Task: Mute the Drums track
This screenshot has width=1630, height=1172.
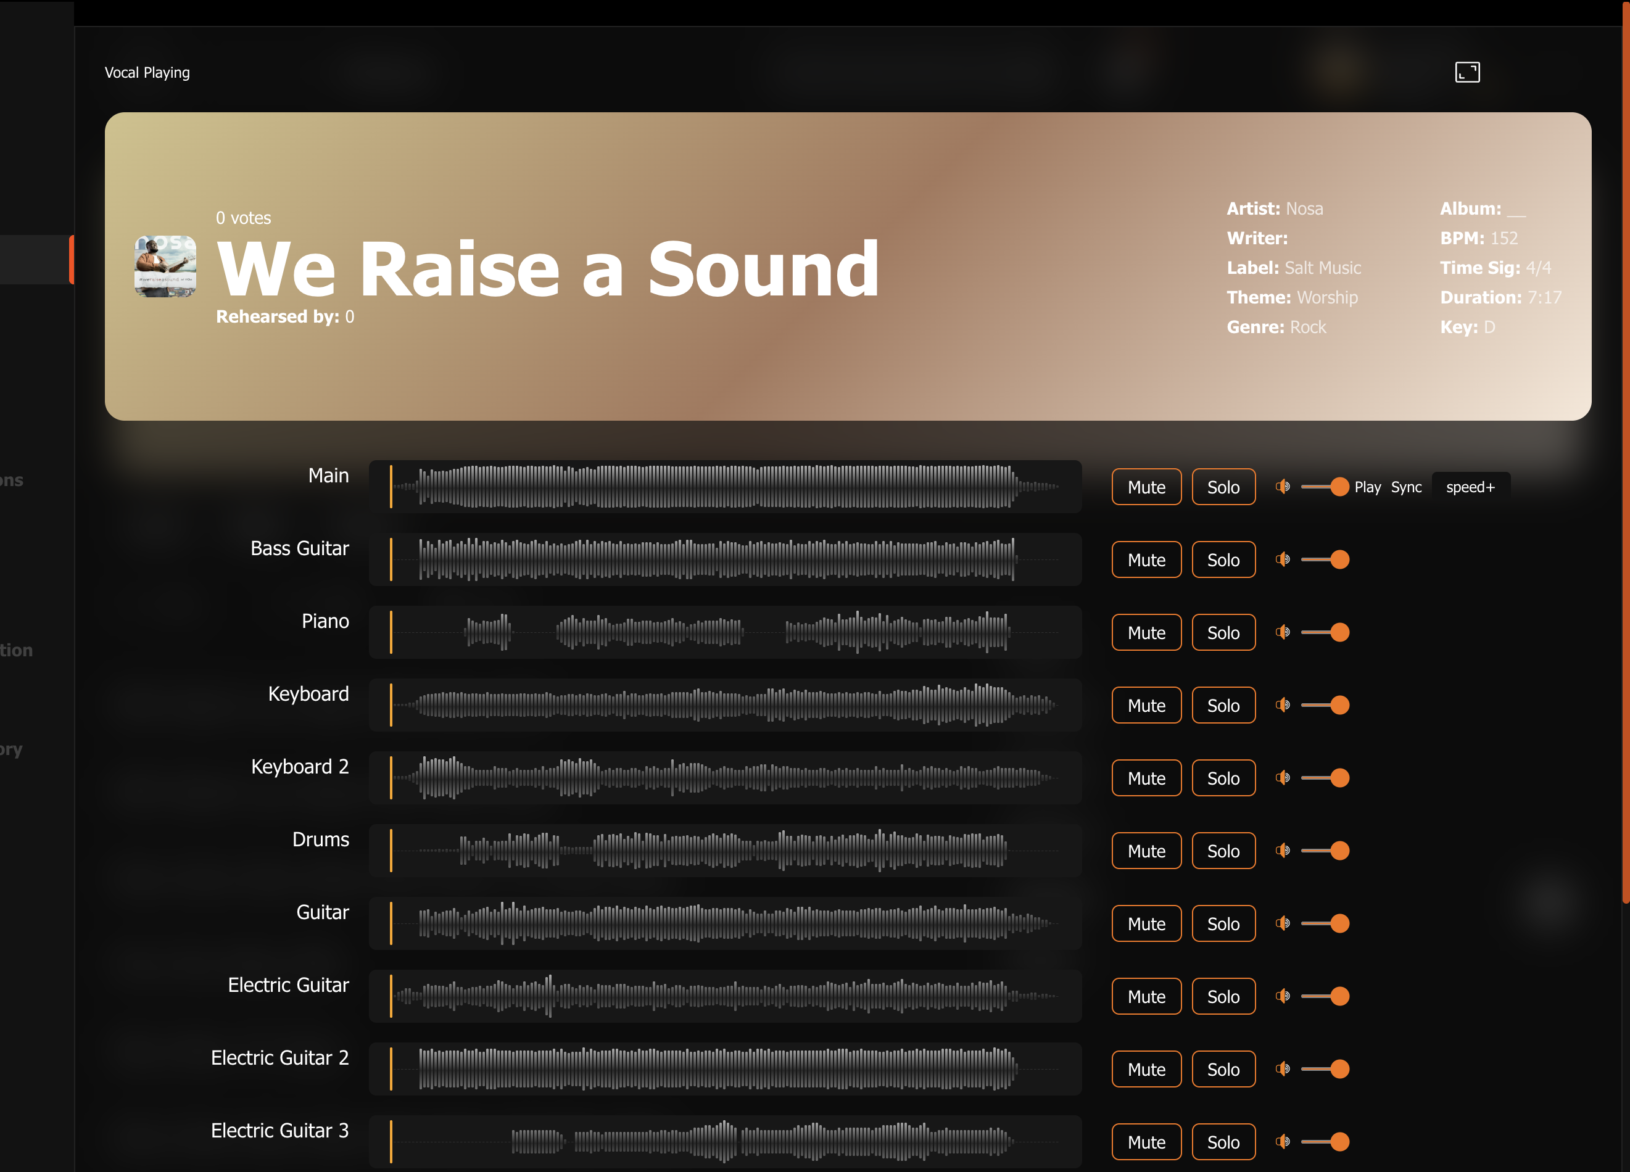Action: tap(1146, 851)
